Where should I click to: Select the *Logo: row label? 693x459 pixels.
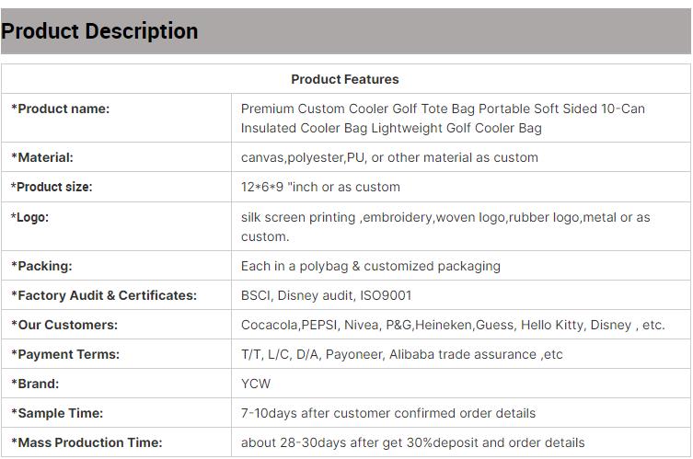point(30,217)
